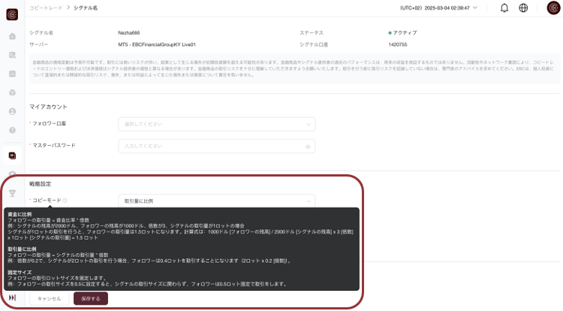Click the chevron of the コピーモード dropdown
This screenshot has width=563, height=311.
309,201
